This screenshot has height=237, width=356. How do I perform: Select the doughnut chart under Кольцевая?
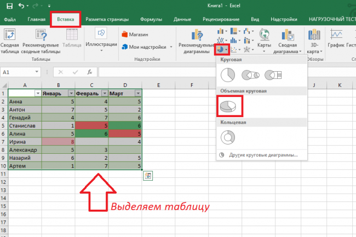point(228,137)
